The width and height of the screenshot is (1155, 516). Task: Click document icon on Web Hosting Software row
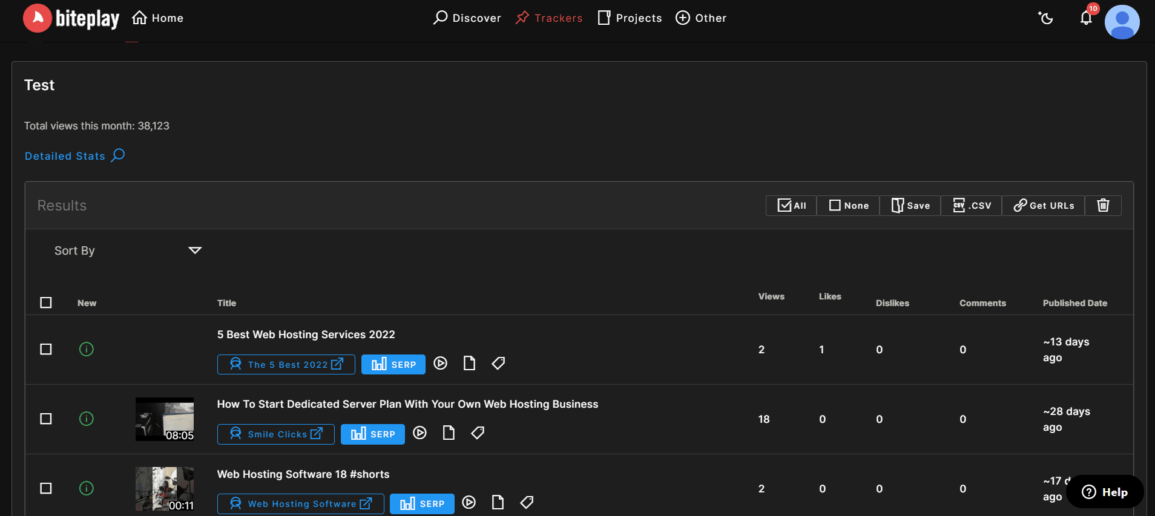(498, 503)
